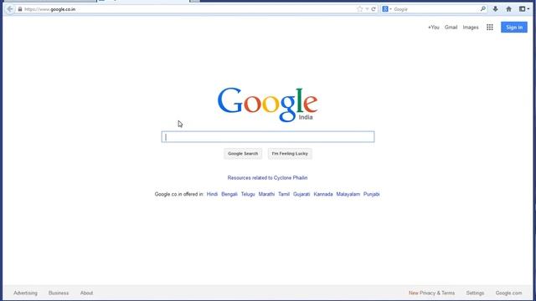
Task: Click the Google Search button
Action: point(243,154)
